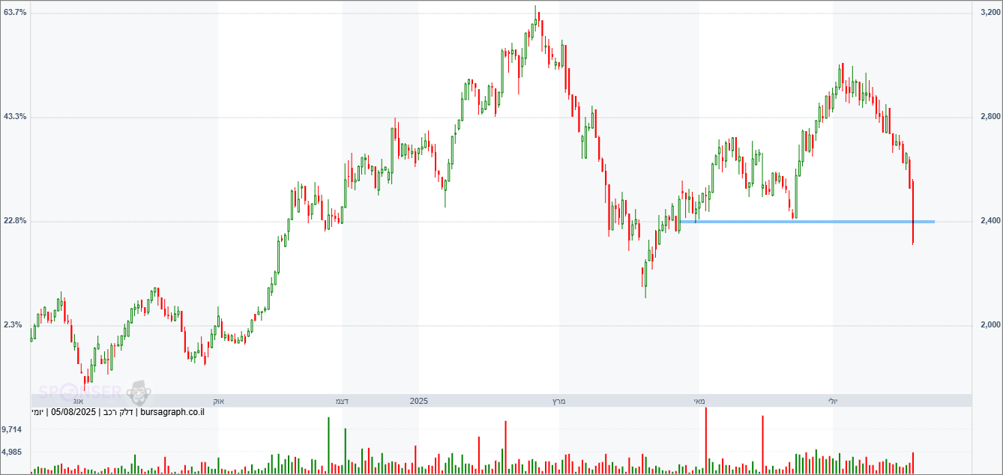Click the 2025 year marker

pos(418,402)
